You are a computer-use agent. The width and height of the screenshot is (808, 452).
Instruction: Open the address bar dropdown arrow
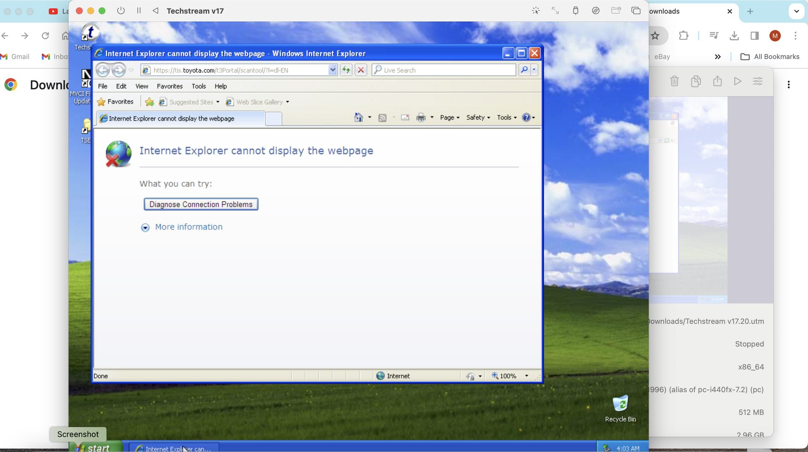[332, 70]
